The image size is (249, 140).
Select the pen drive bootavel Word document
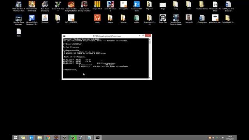[228, 6]
